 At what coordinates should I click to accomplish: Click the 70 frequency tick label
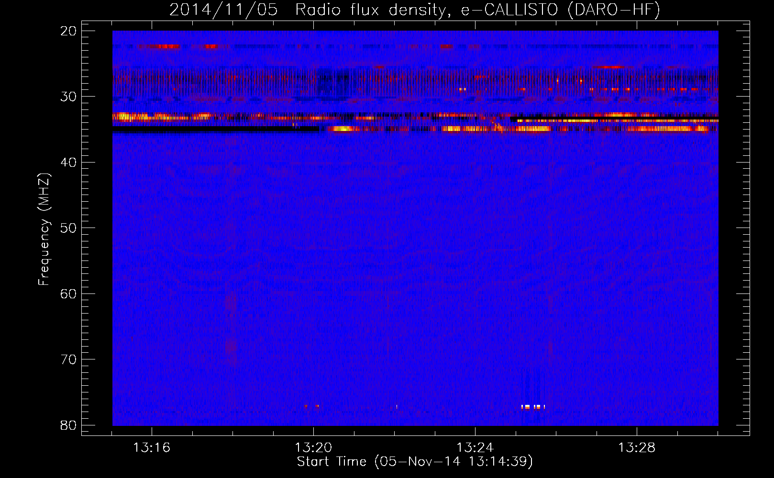click(x=68, y=359)
